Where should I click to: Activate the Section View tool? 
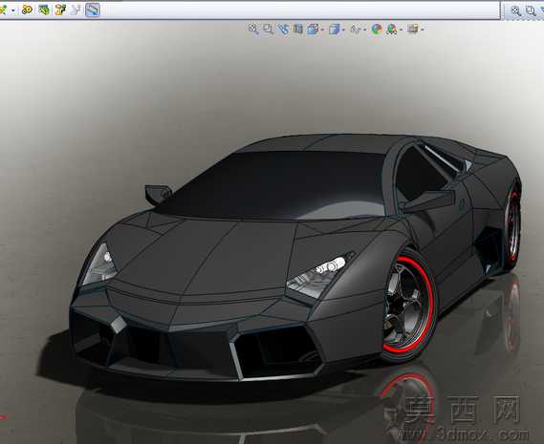(x=298, y=29)
